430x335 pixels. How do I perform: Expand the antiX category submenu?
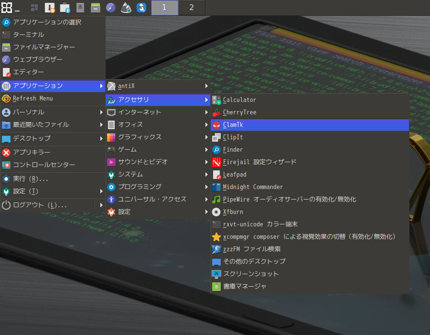point(158,86)
